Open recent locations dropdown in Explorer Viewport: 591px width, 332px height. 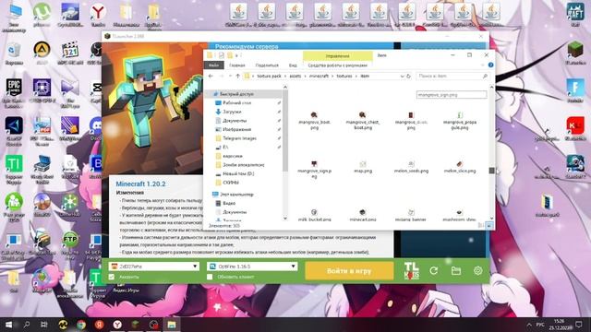230,76
